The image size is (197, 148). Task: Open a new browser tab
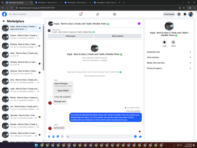(124, 2)
